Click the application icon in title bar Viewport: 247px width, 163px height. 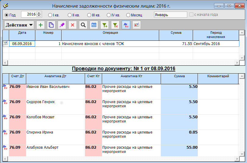click(5, 6)
